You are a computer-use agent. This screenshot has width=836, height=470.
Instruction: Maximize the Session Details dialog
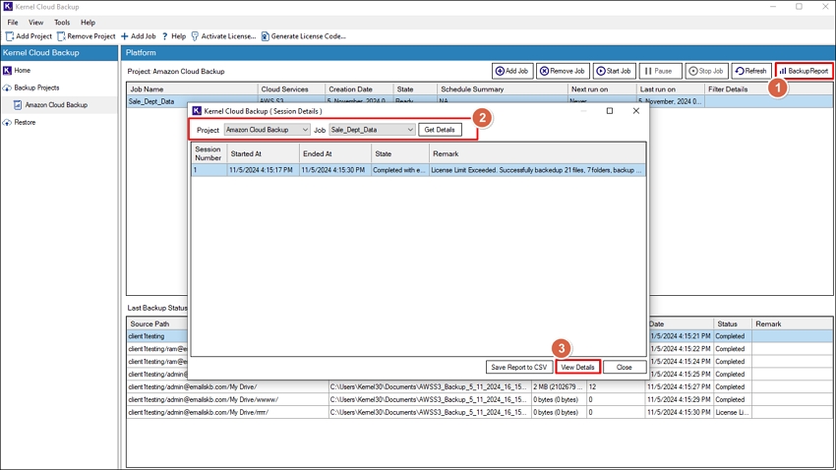[x=610, y=111]
